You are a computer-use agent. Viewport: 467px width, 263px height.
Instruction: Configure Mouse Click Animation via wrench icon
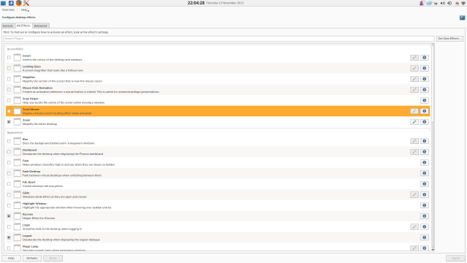[x=414, y=90]
